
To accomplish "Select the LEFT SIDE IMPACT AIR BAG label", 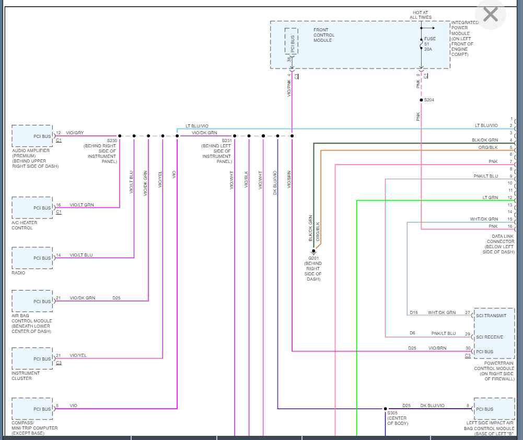I will [x=489, y=428].
